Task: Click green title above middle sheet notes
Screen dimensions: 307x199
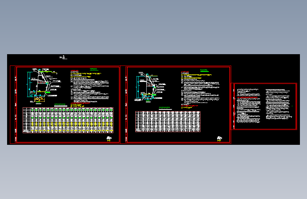Action: pyautogui.click(x=204, y=70)
